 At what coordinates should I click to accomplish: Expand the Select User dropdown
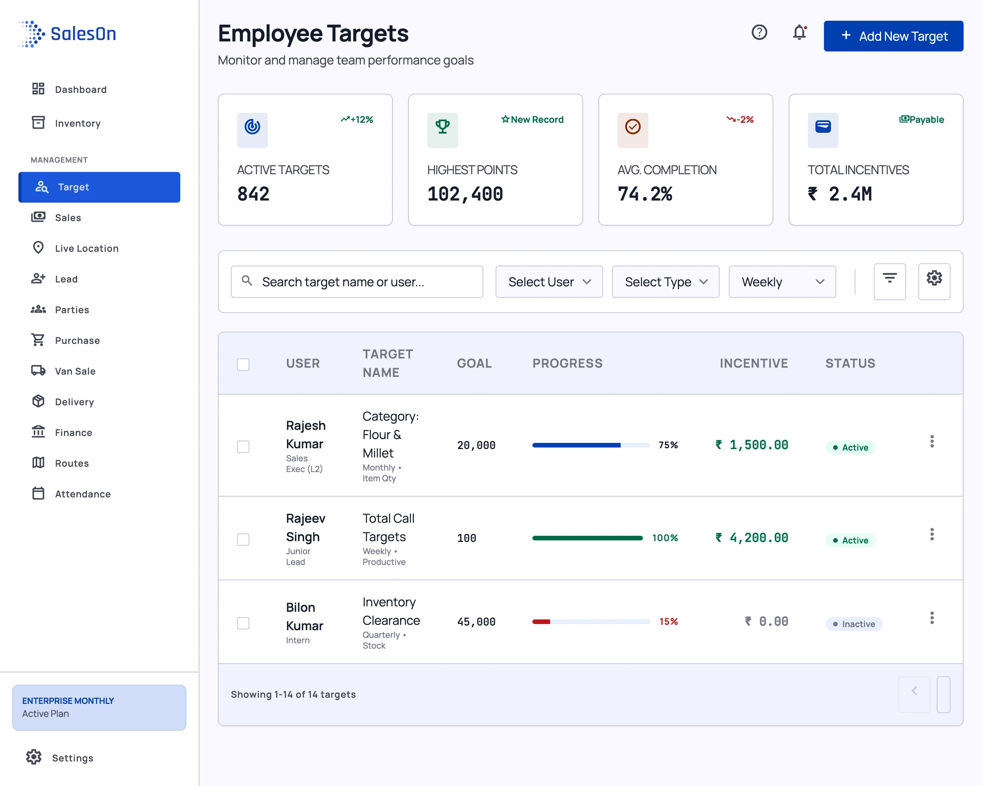[549, 282]
